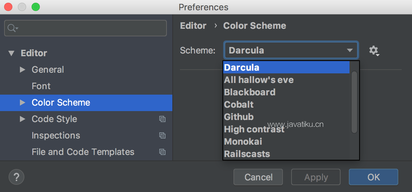
Task: Click the Cancel button
Action: (258, 177)
